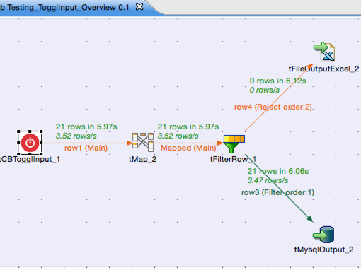361x270 pixels.
Task: Close the Testing_TogglInput_Overview 0.1 tab
Action: (x=139, y=6)
